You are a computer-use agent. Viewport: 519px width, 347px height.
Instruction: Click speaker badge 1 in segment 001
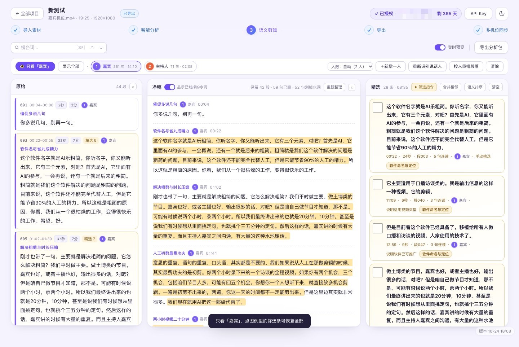click(x=84, y=105)
